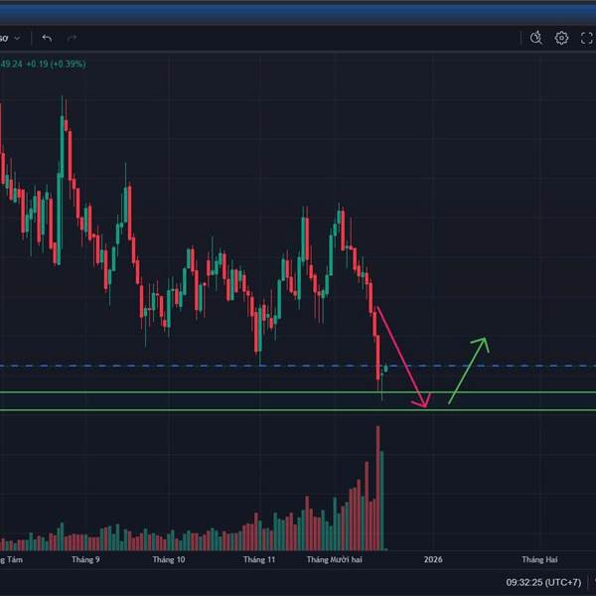Open chart settings via the gear icon

click(561, 38)
